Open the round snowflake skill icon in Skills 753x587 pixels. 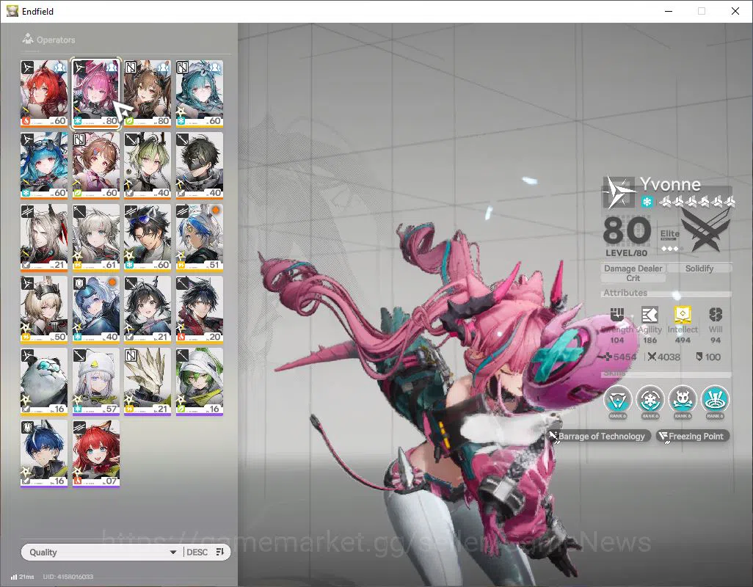point(650,399)
